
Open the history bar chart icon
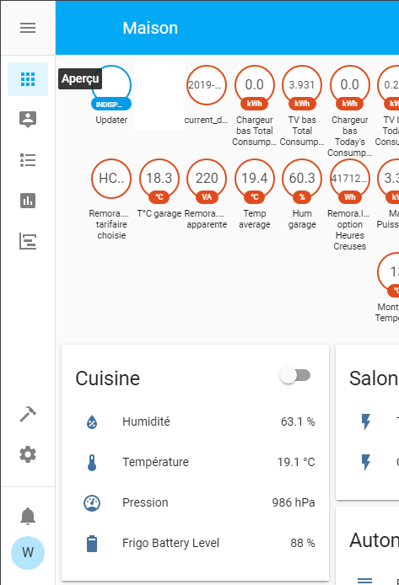(28, 201)
